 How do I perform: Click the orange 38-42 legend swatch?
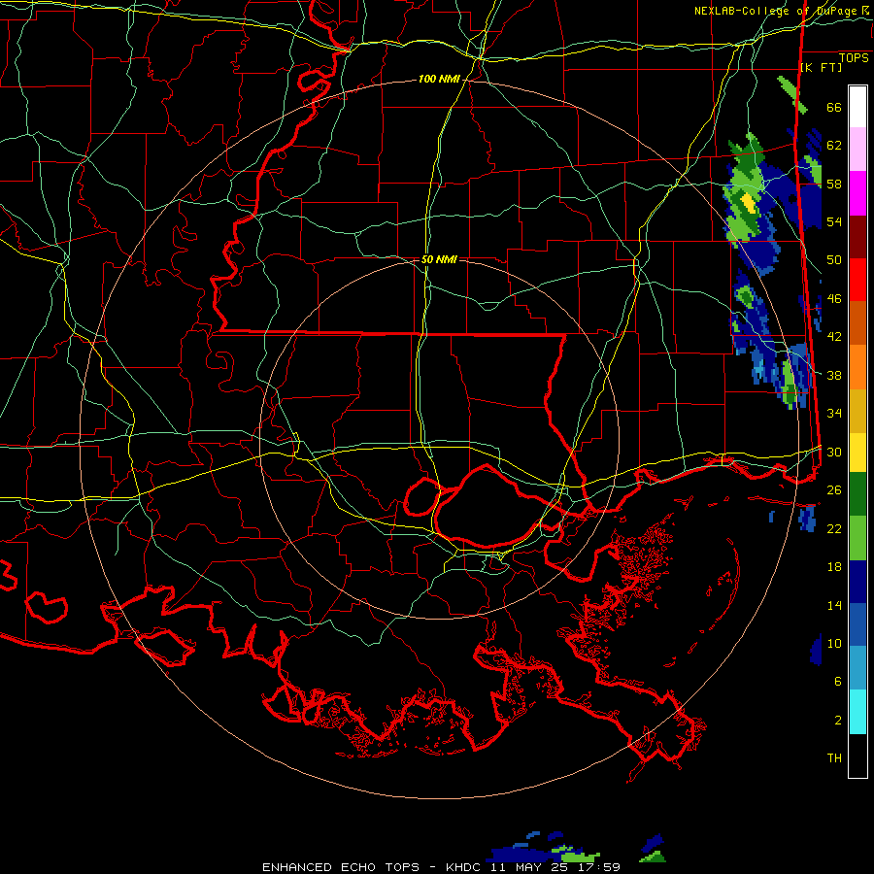pos(857,366)
